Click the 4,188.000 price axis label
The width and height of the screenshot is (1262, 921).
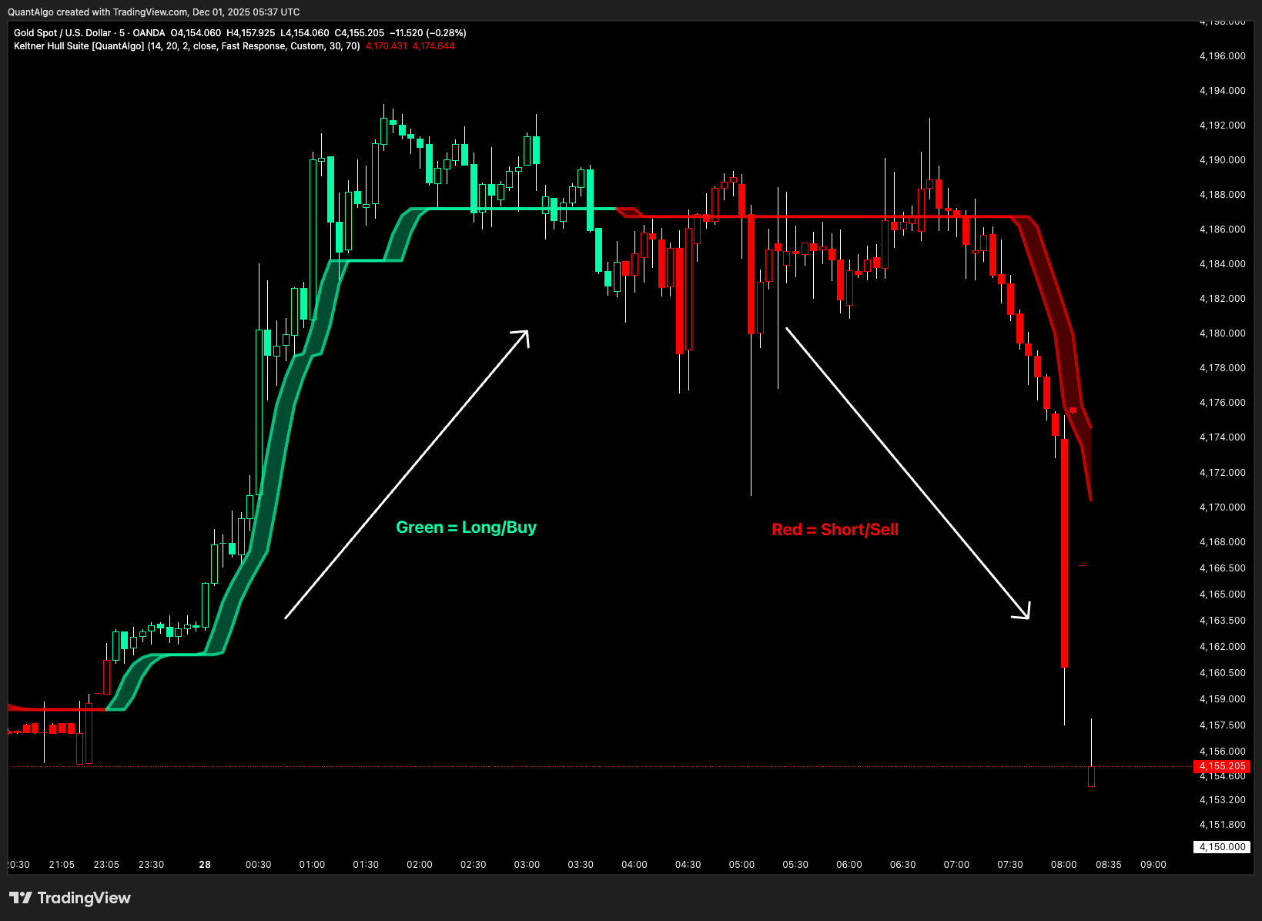pos(1223,195)
